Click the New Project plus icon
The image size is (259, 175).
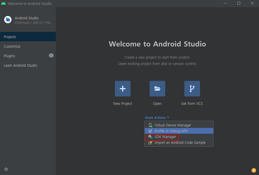(x=123, y=89)
